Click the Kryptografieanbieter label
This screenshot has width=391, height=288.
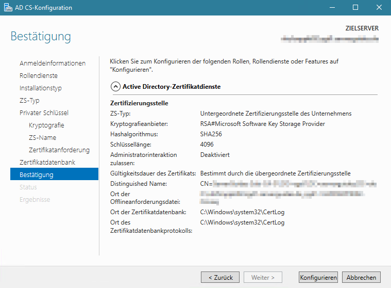coord(139,124)
